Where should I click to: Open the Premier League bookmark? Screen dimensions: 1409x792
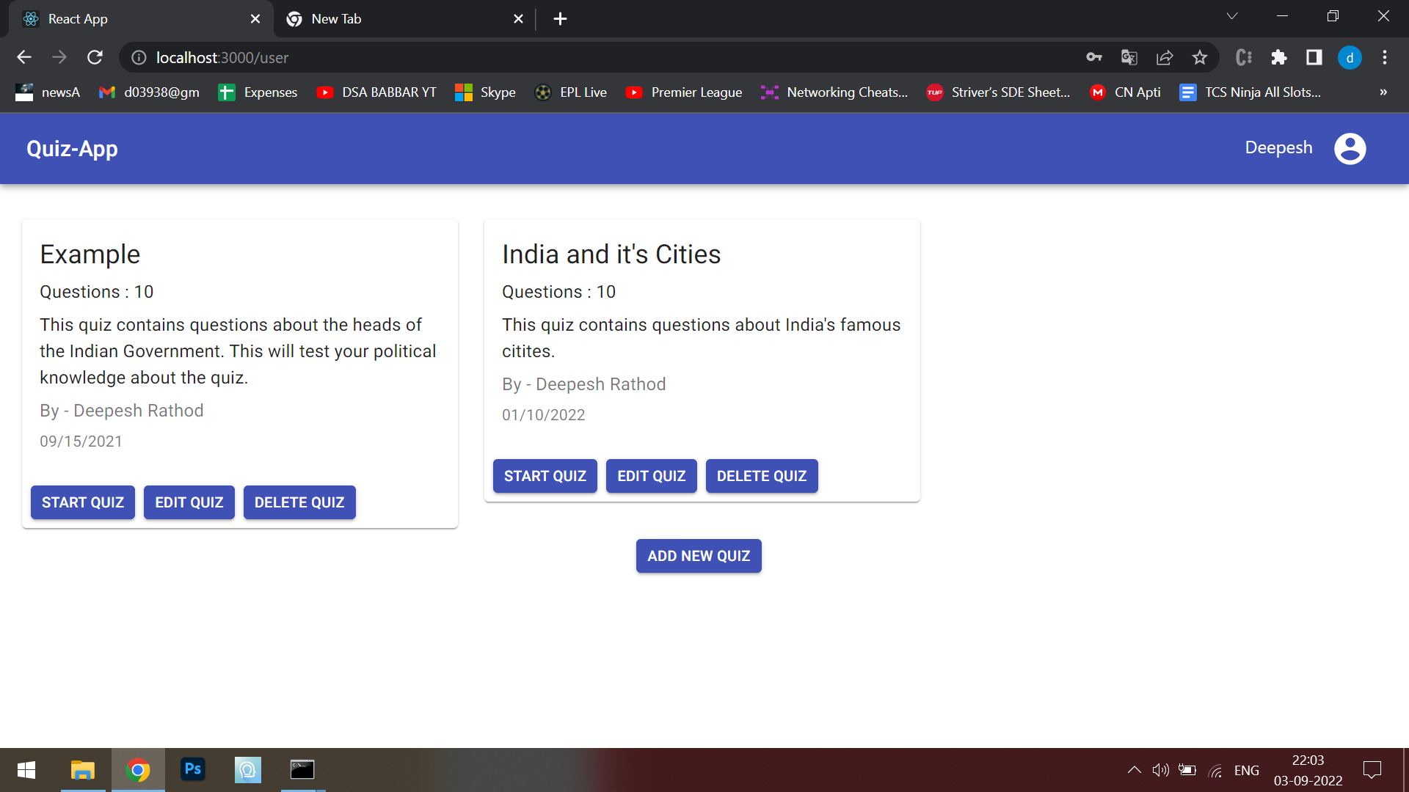[x=684, y=92]
